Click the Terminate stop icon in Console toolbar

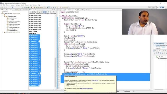coord(31,12)
